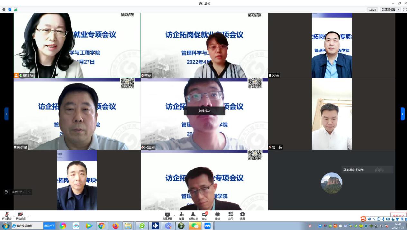
Task: Open the apps (应用) icon
Action: coord(231,215)
